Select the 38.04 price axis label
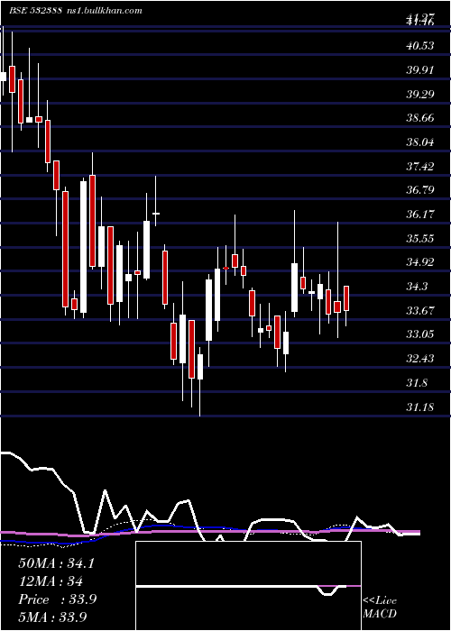 [x=420, y=142]
